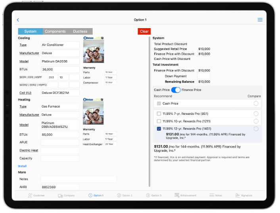This screenshot has width=280, height=213.
Task: Open the Heating Manufacturer field Deluxe
Action: 60,114
